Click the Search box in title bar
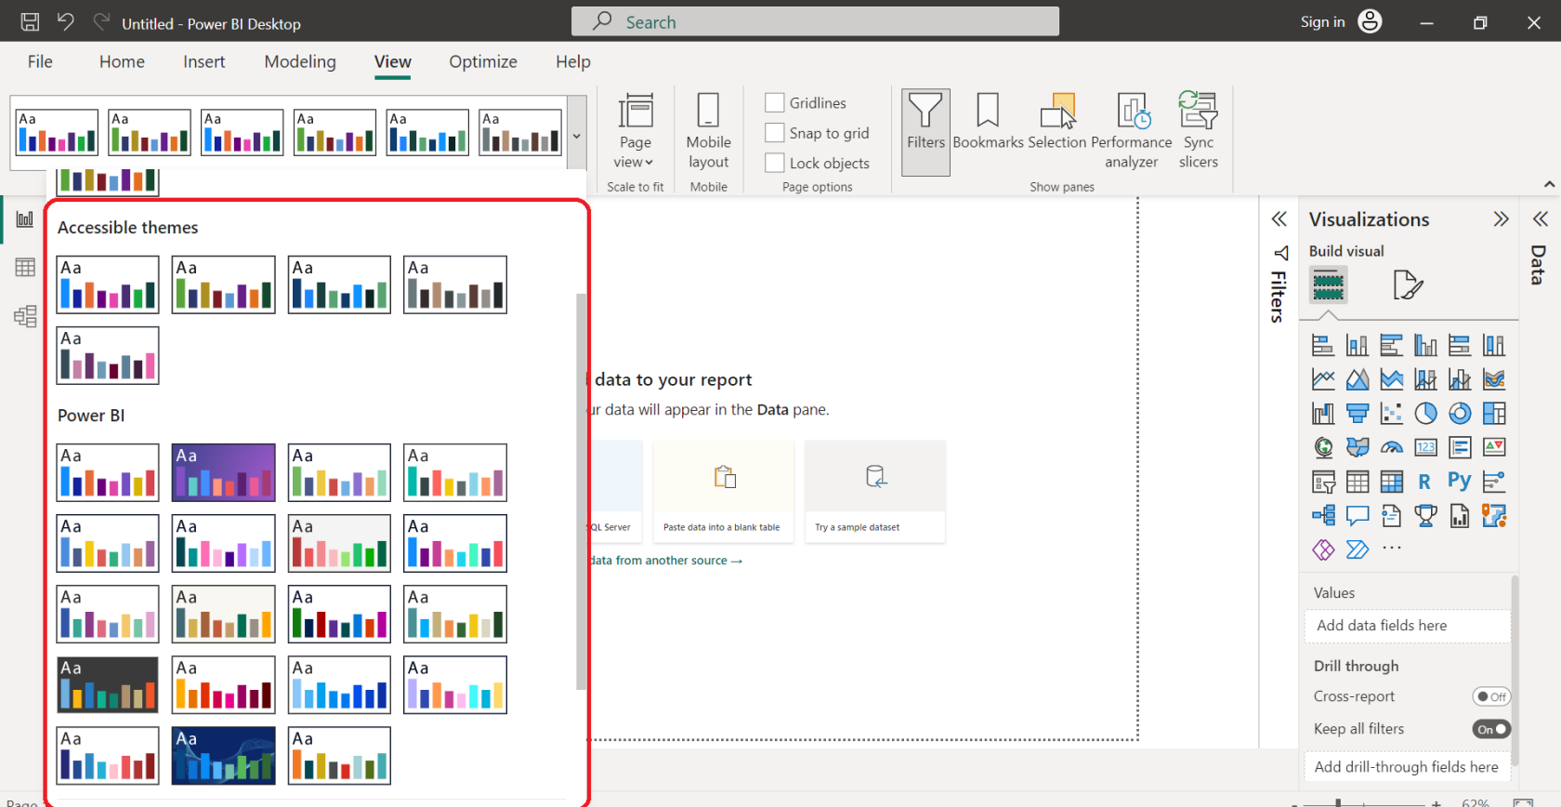The width and height of the screenshot is (1561, 807). [815, 21]
